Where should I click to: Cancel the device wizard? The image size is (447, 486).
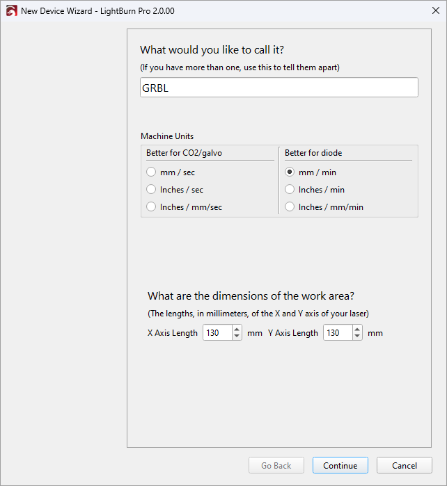click(x=404, y=465)
